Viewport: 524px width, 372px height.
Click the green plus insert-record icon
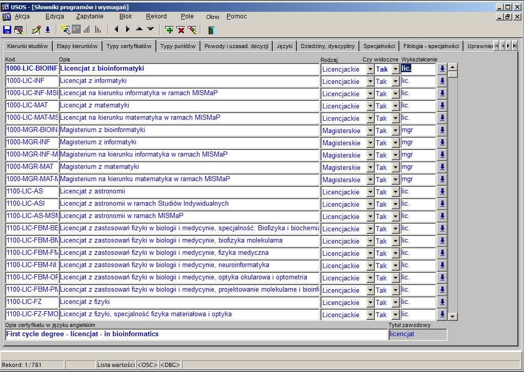(169, 30)
